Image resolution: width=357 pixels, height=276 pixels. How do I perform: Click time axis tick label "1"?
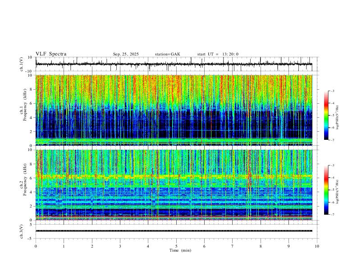pyautogui.click(x=64, y=246)
